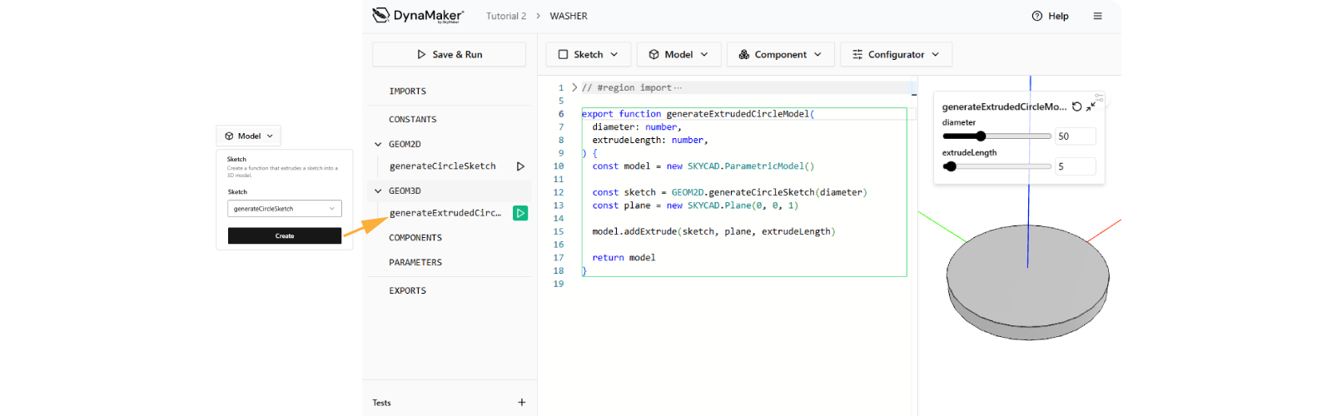The height and width of the screenshot is (416, 1332).
Task: Click the DynaMaker logo
Action: coord(417,16)
